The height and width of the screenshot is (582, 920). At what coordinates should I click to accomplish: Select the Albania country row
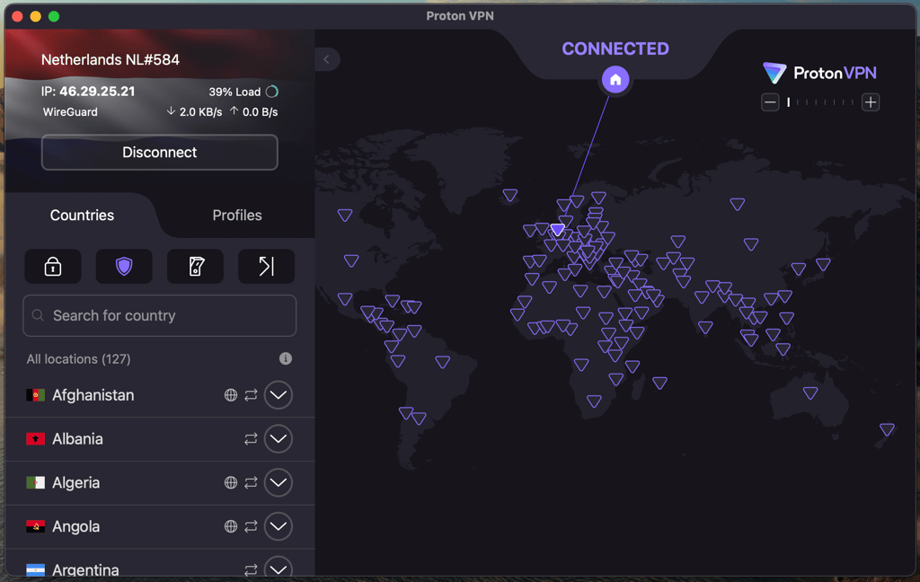(x=160, y=439)
